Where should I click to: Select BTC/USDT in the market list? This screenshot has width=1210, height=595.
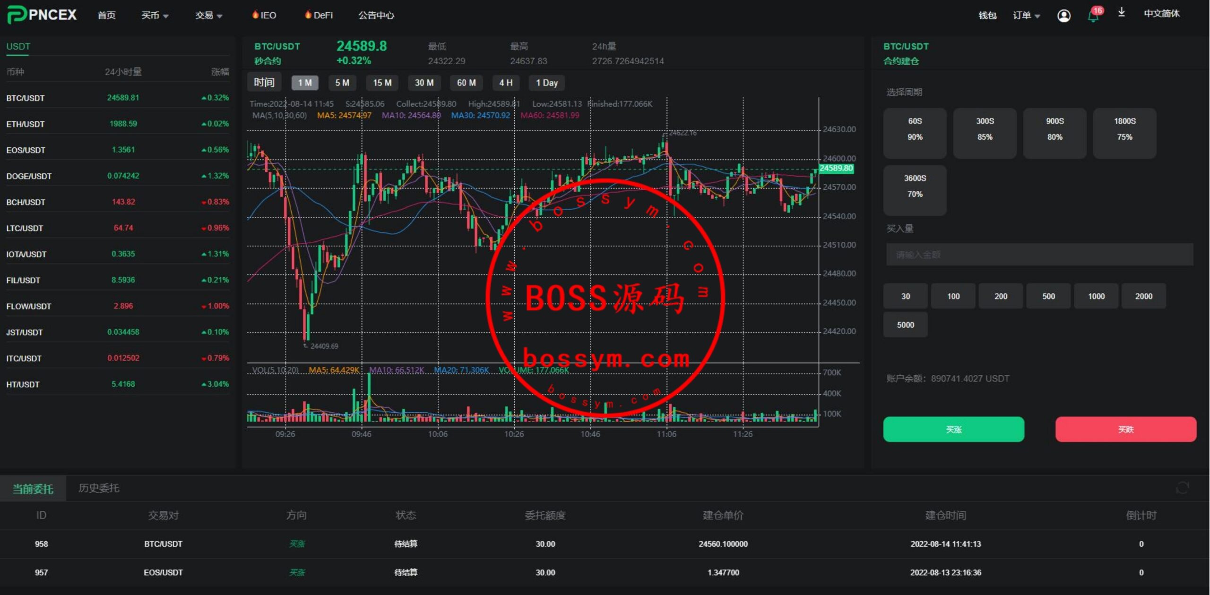[x=117, y=98]
